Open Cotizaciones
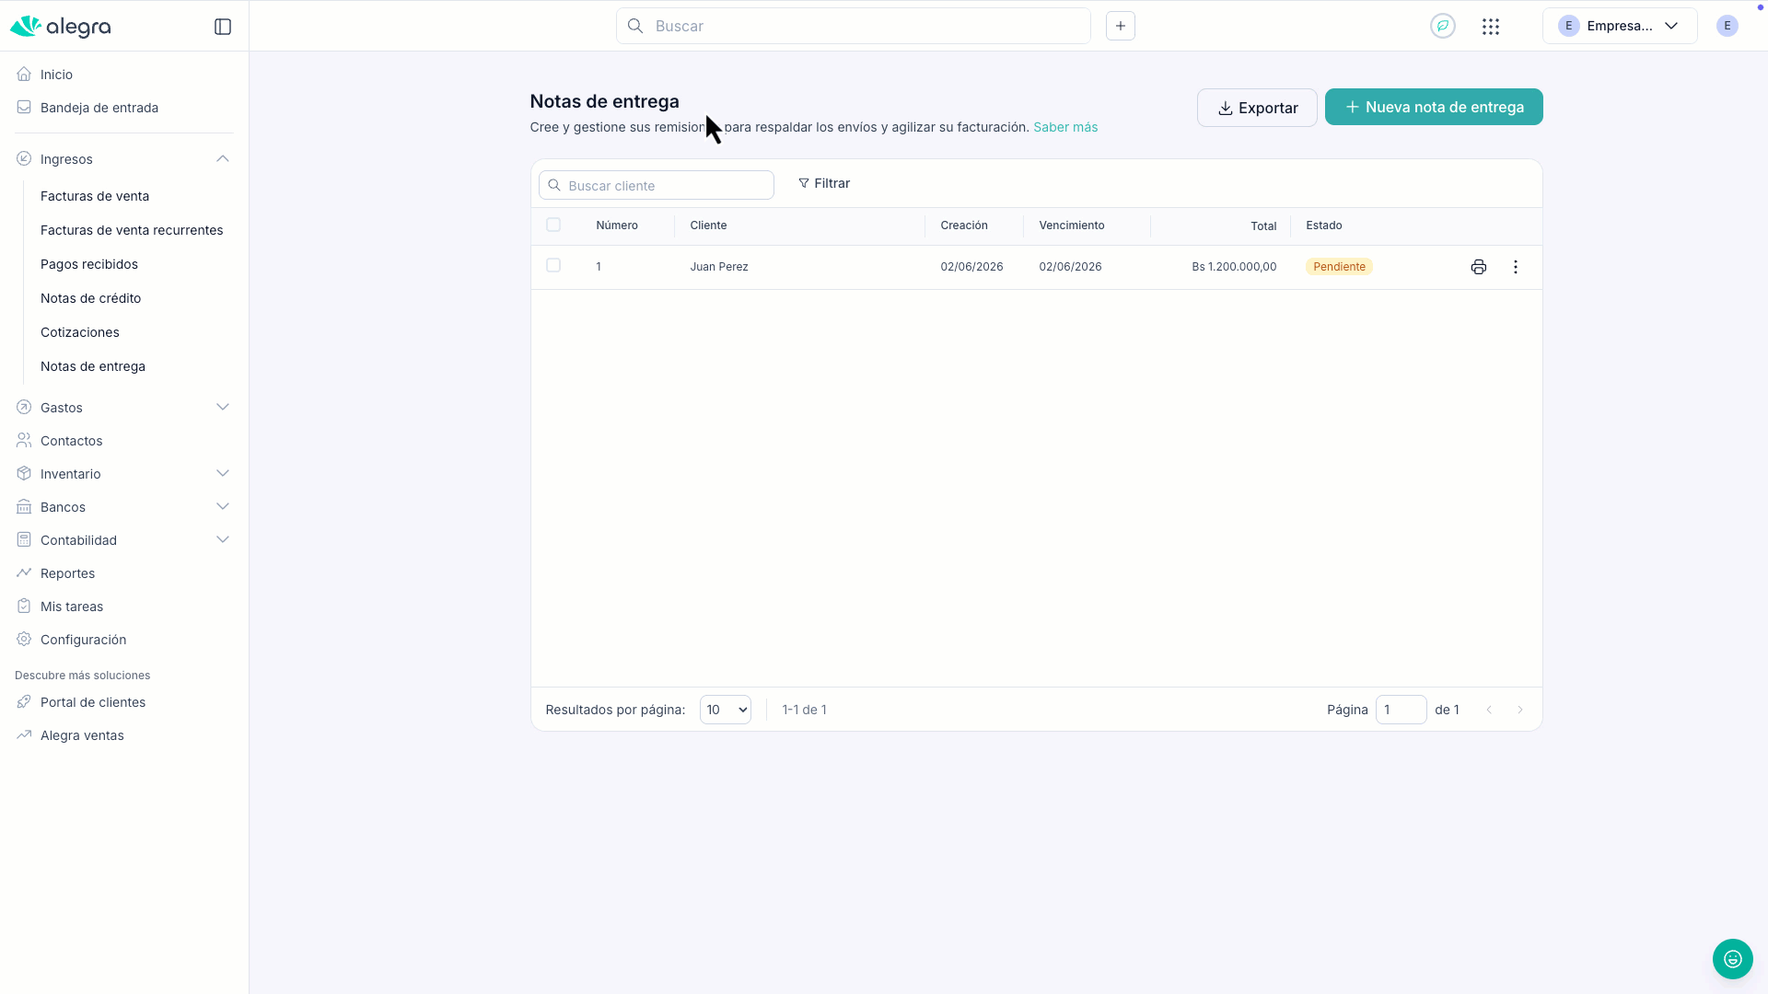Viewport: 1768px width, 994px height. pos(80,332)
